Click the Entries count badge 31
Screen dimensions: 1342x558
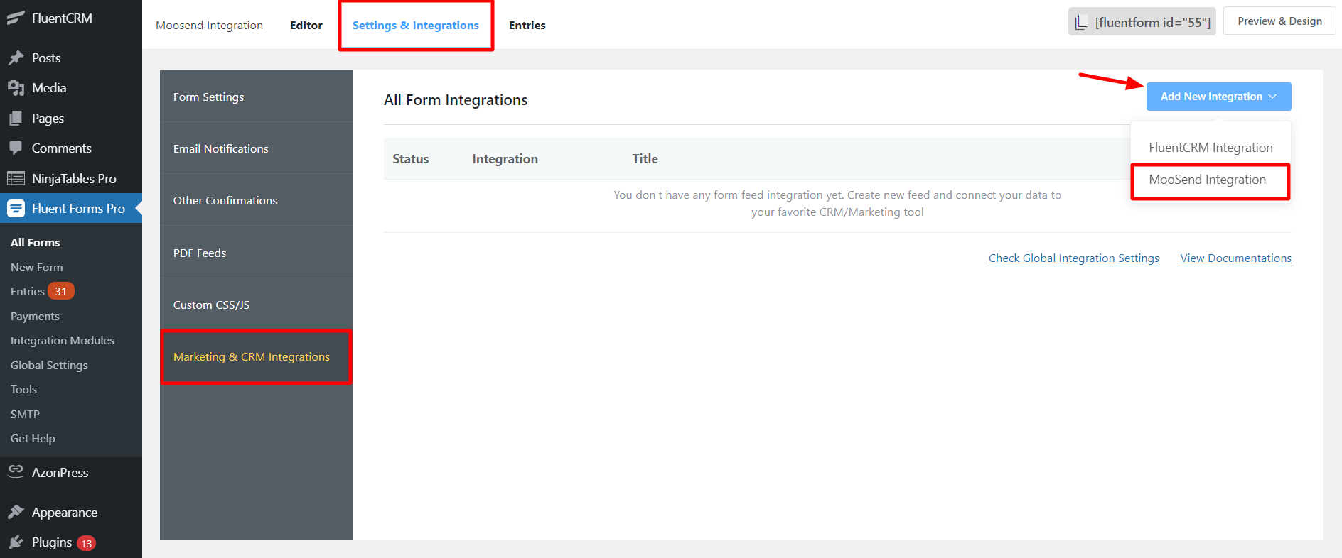point(61,291)
